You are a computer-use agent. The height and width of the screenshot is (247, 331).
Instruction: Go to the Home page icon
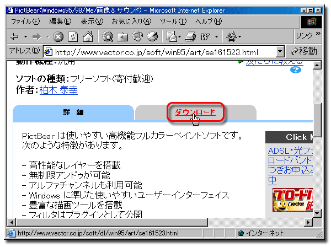pos(88,36)
